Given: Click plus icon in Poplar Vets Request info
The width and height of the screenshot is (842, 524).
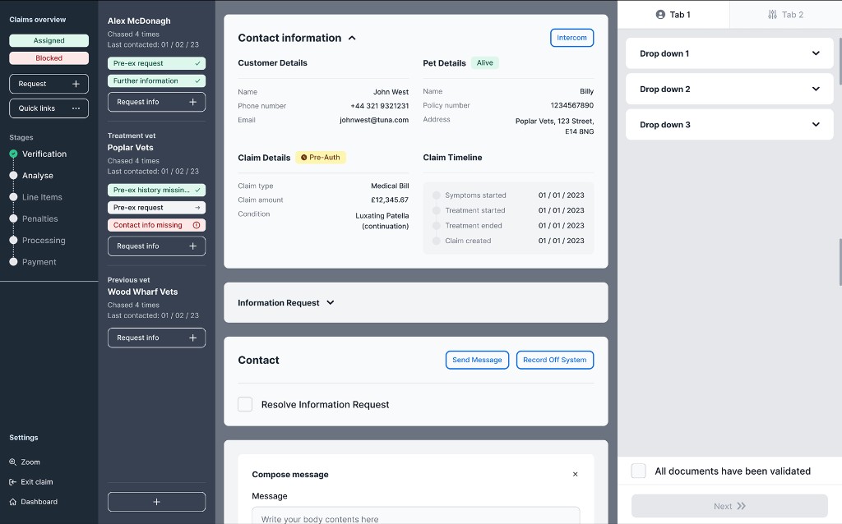Looking at the screenshot, I should coord(192,246).
